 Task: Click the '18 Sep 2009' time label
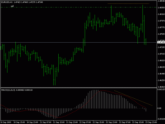(x=6, y=122)
